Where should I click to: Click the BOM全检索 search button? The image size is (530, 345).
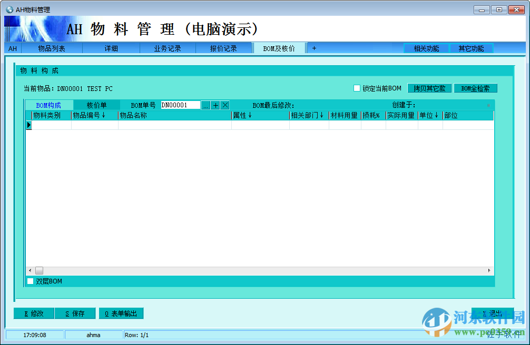tap(476, 88)
